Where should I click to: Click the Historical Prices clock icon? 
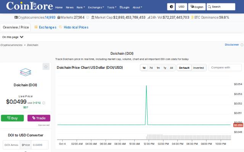[x=61, y=27]
